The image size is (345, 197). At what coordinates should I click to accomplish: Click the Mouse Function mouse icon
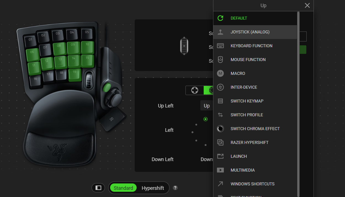[x=220, y=60]
